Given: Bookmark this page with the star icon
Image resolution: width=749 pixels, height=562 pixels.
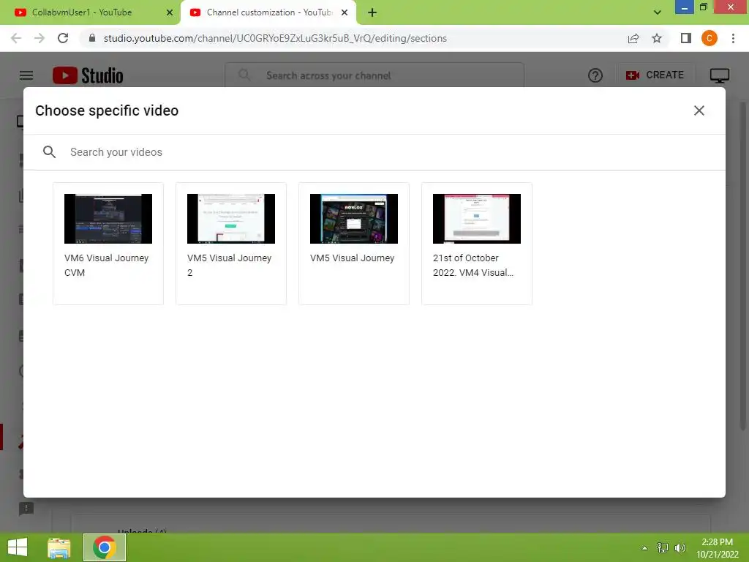Looking at the screenshot, I should (x=657, y=38).
